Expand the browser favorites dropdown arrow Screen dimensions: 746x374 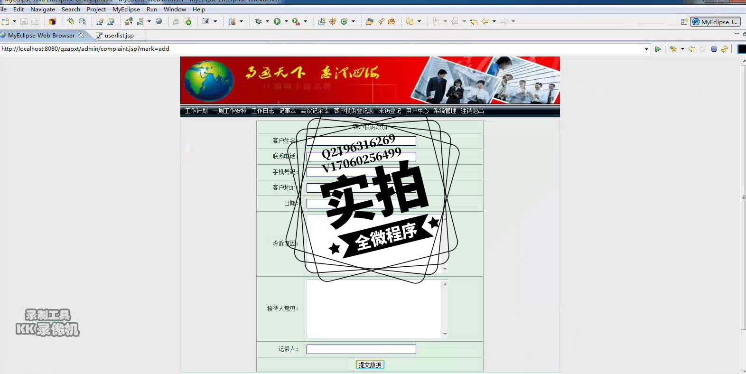[x=682, y=49]
